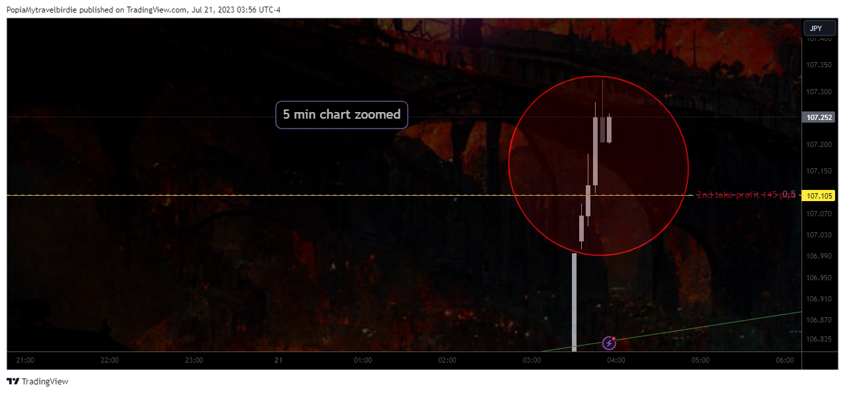845x393 pixels.
Task: Click the 04:00 time axis label
Action: click(x=616, y=360)
